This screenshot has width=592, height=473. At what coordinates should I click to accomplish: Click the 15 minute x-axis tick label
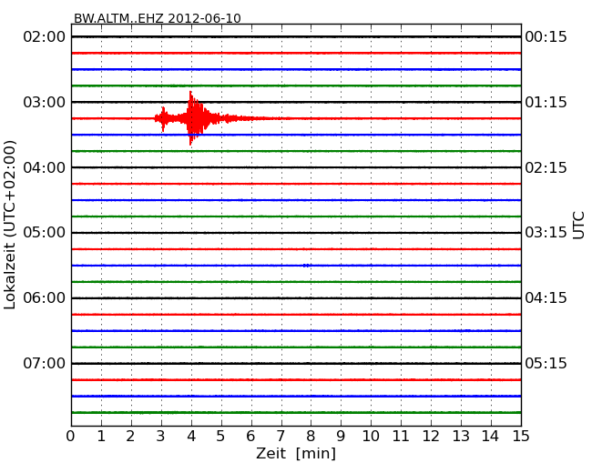pos(521,436)
